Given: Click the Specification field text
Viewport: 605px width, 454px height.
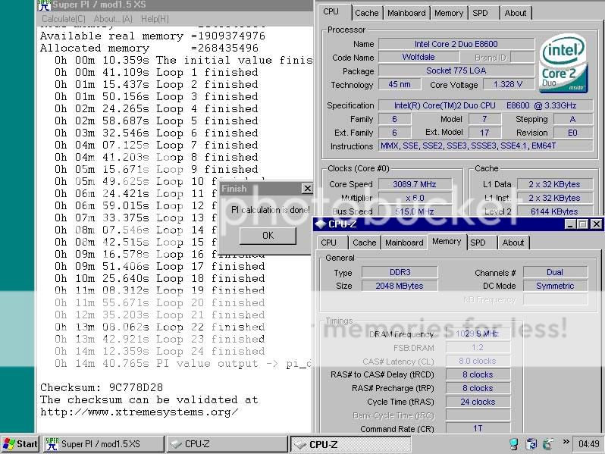Looking at the screenshot, I should [485, 105].
